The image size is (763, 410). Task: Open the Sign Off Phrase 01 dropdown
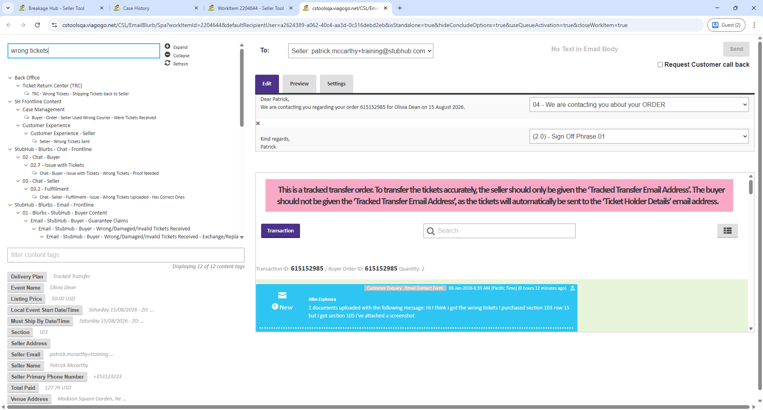[639, 137]
